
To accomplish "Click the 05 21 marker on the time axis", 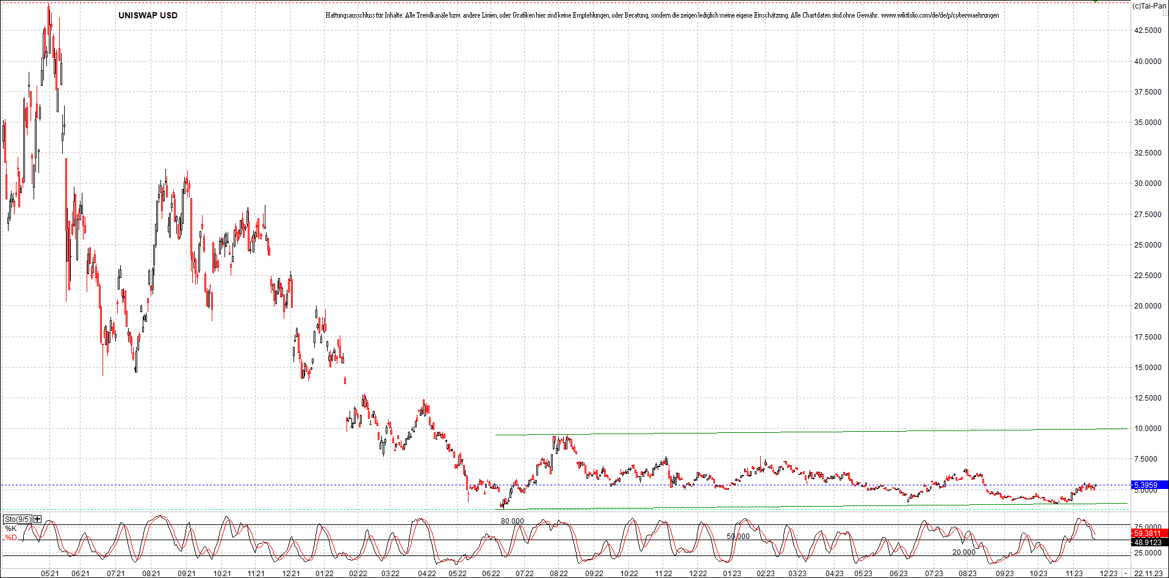I will coord(50,573).
